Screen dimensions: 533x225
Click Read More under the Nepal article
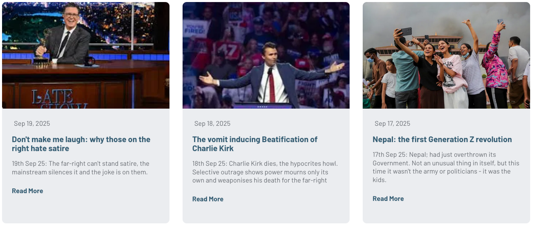coord(388,198)
